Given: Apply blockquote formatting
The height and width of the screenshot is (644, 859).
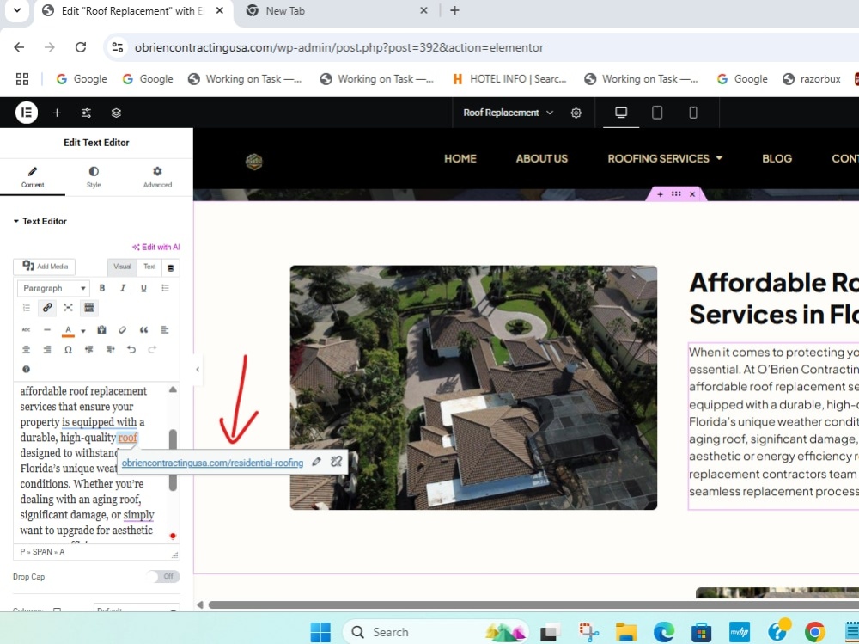Looking at the screenshot, I should (x=143, y=329).
